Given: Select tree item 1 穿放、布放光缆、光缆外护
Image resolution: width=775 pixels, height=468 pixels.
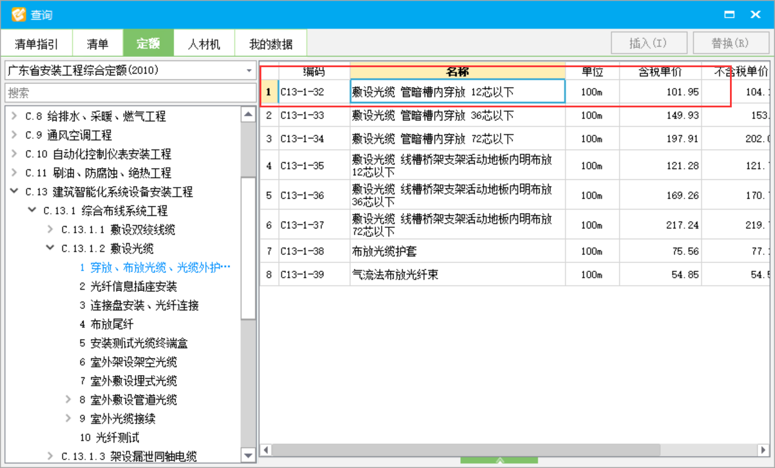Looking at the screenshot, I should (155, 268).
